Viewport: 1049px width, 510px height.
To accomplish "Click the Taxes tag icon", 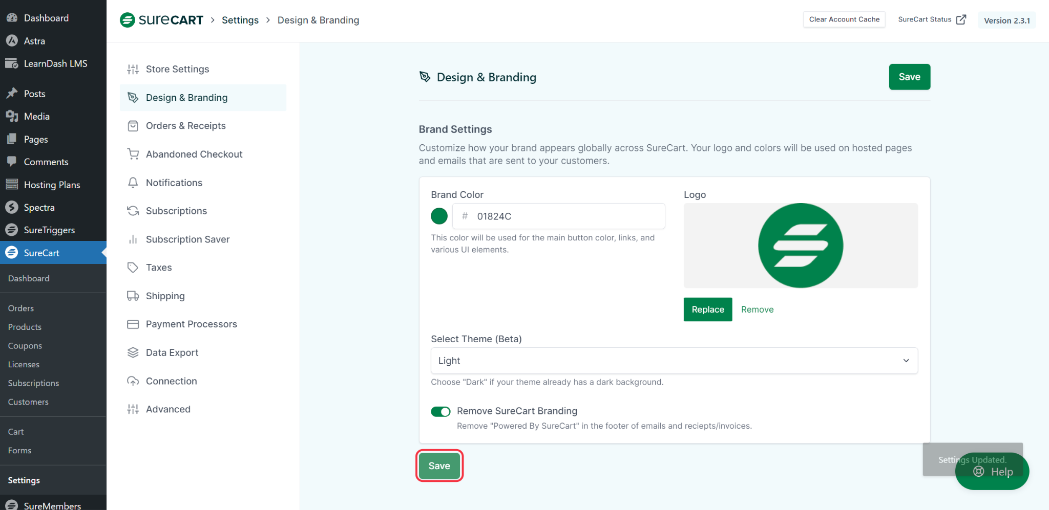I will pos(133,268).
